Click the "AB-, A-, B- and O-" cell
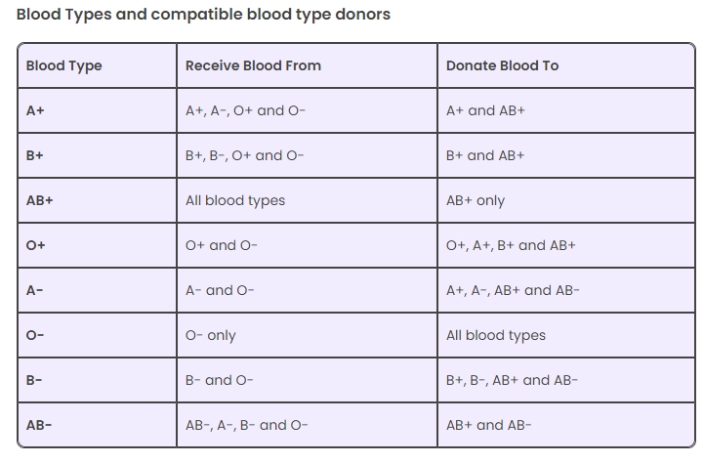 coord(247,425)
